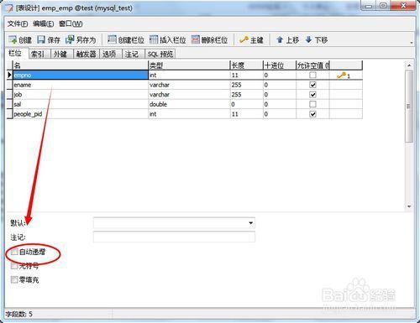The width and height of the screenshot is (420, 323).
Task: Toggle the 无符号 unsigned checkbox
Action: pyautogui.click(x=14, y=266)
